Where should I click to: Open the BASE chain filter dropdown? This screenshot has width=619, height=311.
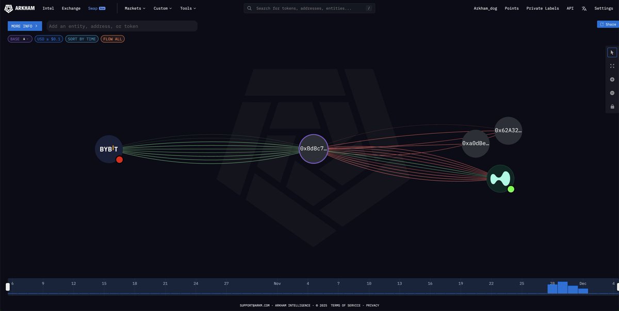tap(20, 39)
